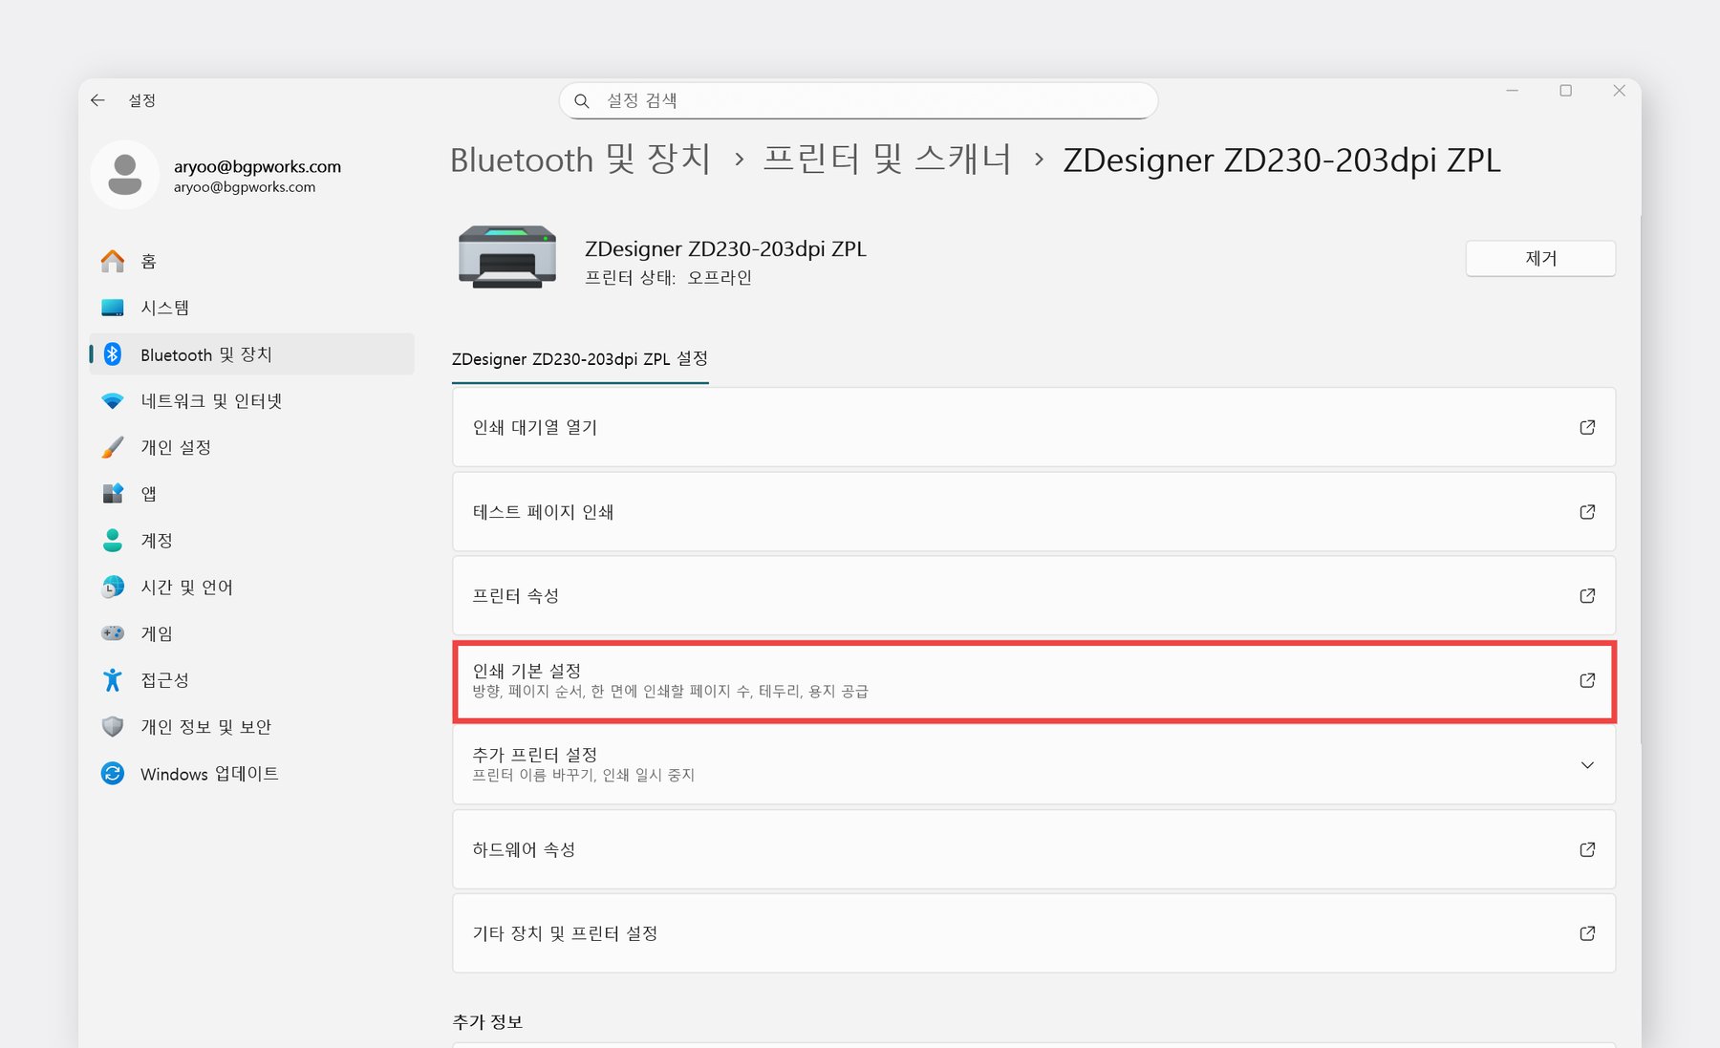Navigate to 'Bluetooth 및 장치' breadcrumb

pos(579,160)
